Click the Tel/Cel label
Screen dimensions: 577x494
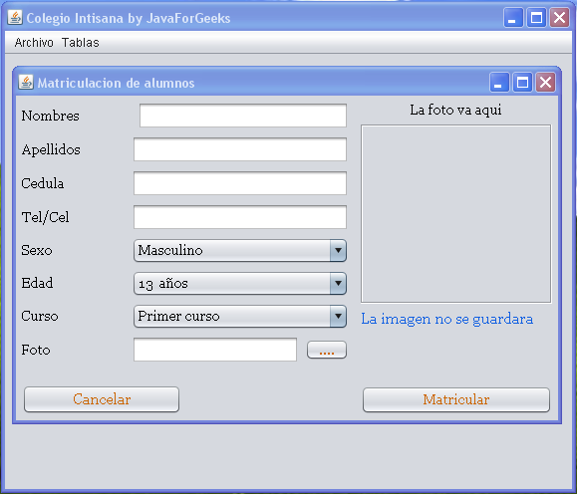pos(45,217)
